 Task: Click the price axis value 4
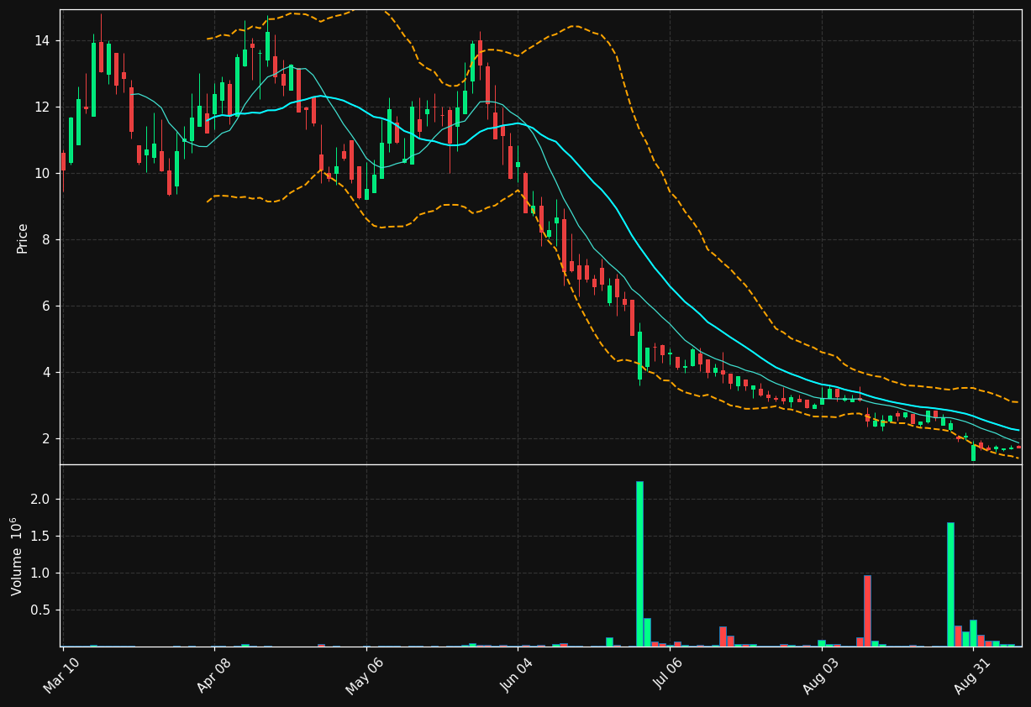pyautogui.click(x=46, y=373)
